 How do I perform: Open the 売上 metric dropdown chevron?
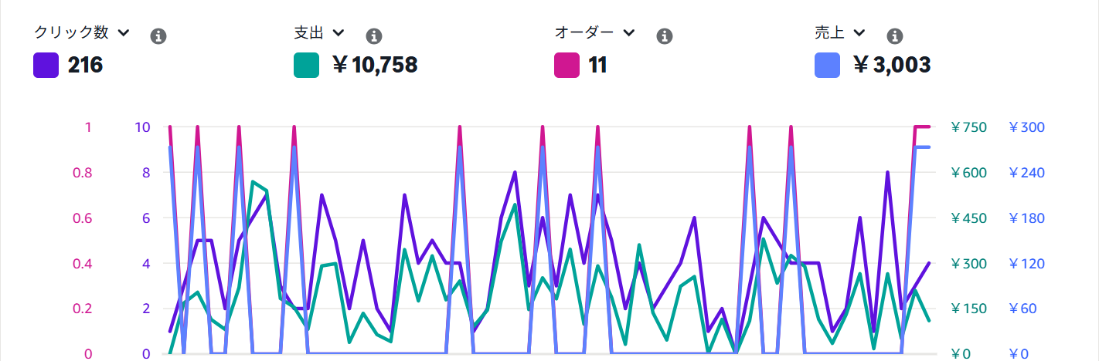pos(859,32)
